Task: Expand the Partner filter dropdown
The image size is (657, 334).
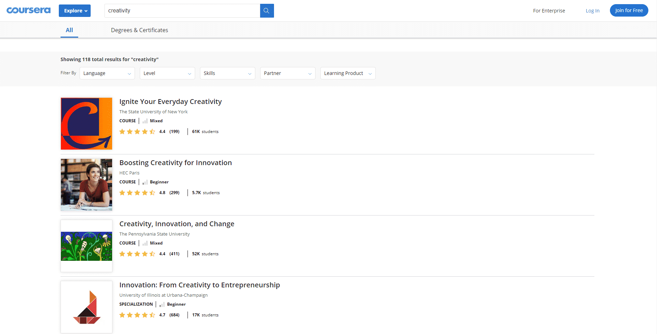Action: tap(288, 73)
